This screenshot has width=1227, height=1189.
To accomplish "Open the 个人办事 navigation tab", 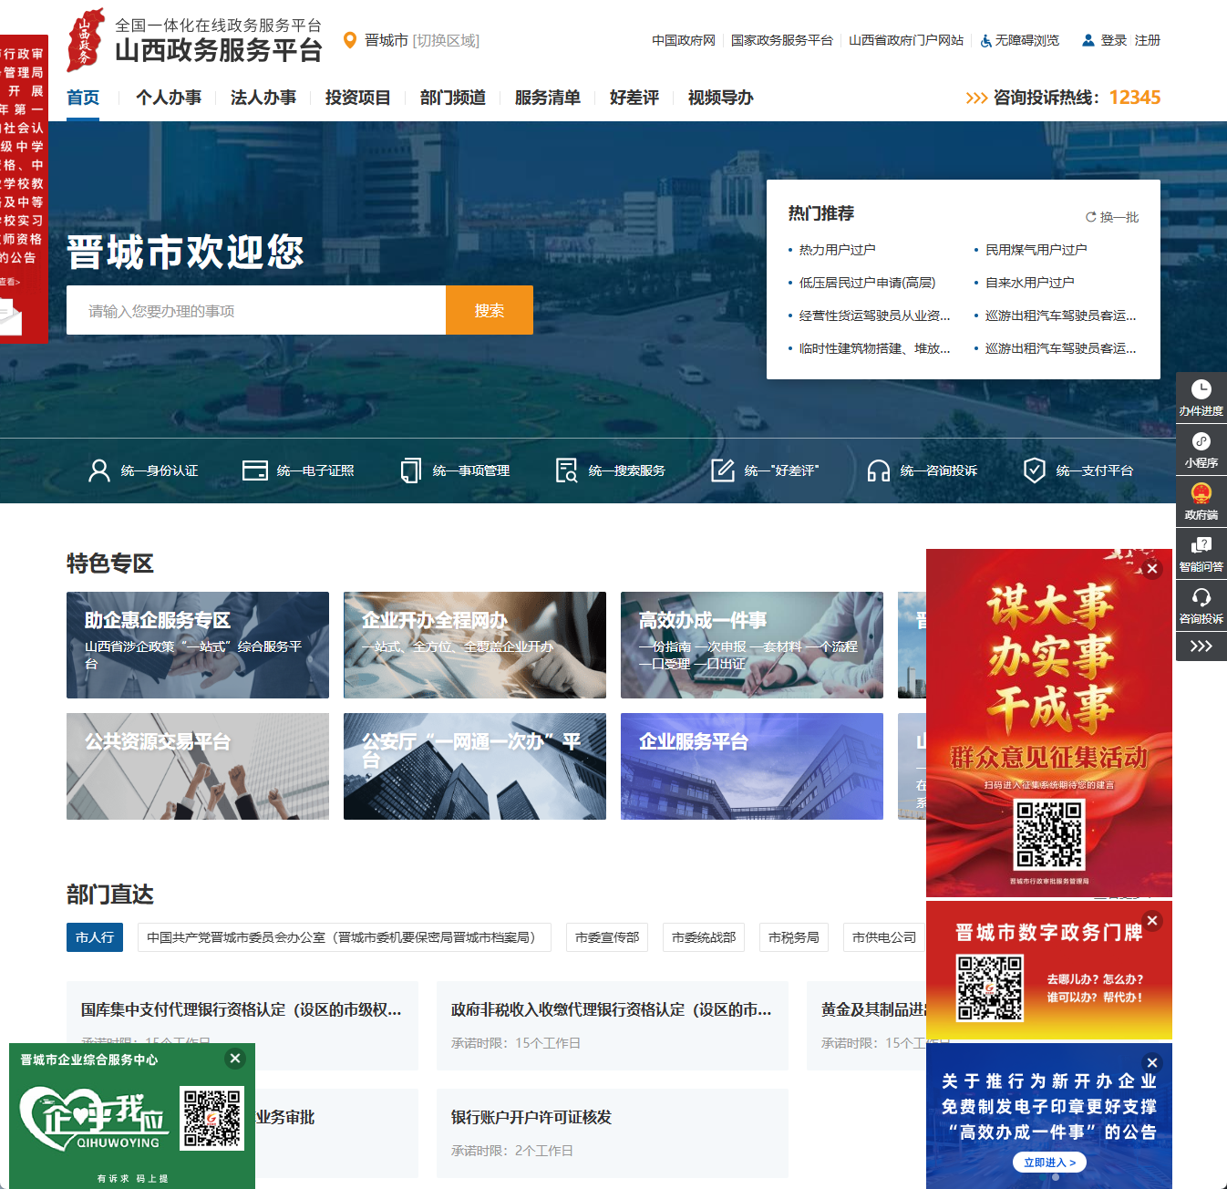I will point(169,98).
